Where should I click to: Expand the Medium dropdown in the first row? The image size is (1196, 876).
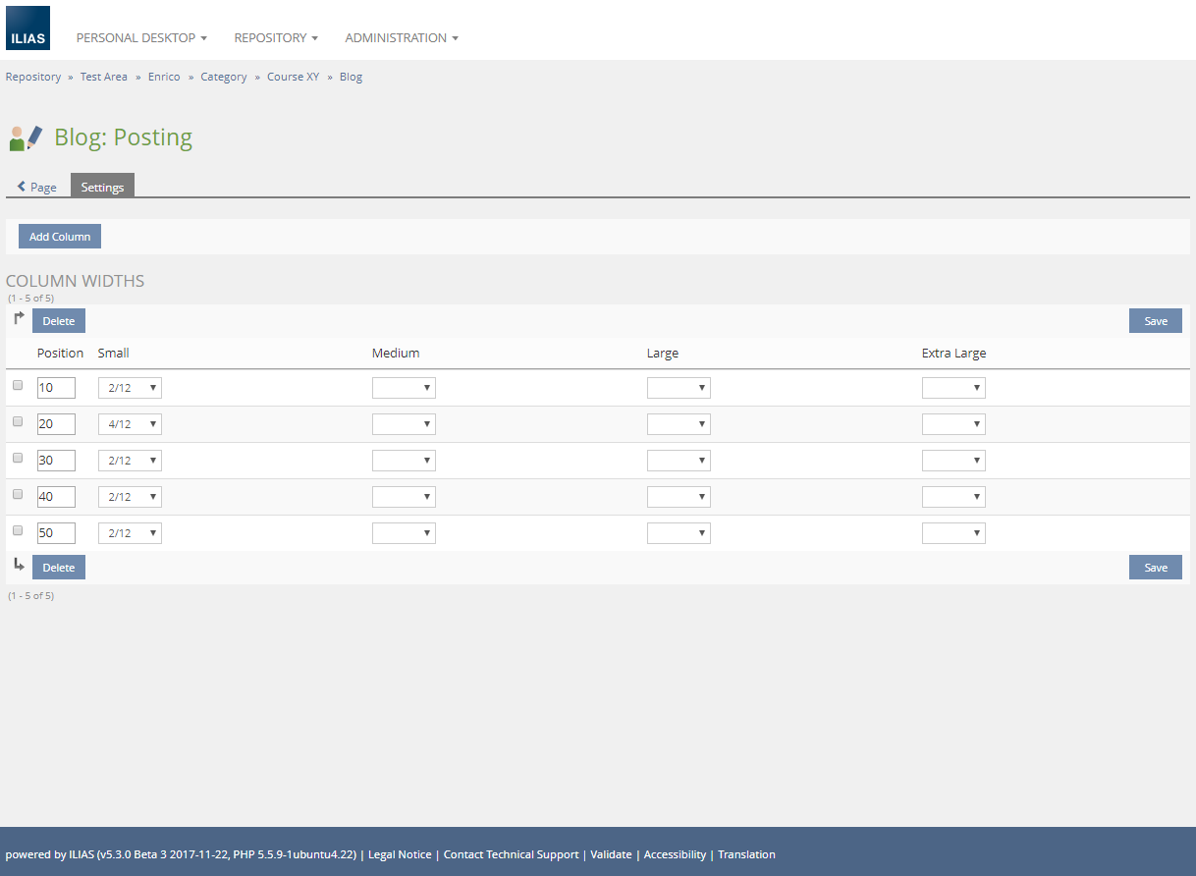point(404,388)
